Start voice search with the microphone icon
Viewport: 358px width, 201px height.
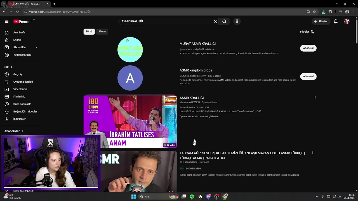(237, 21)
